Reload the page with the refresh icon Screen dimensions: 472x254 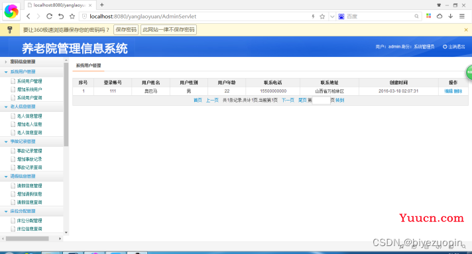[49, 17]
